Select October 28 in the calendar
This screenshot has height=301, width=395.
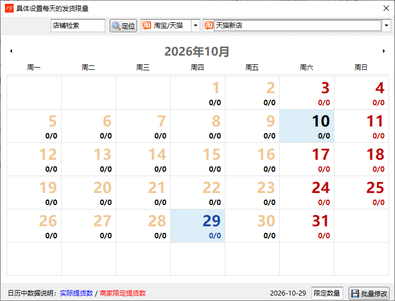pyautogui.click(x=143, y=226)
